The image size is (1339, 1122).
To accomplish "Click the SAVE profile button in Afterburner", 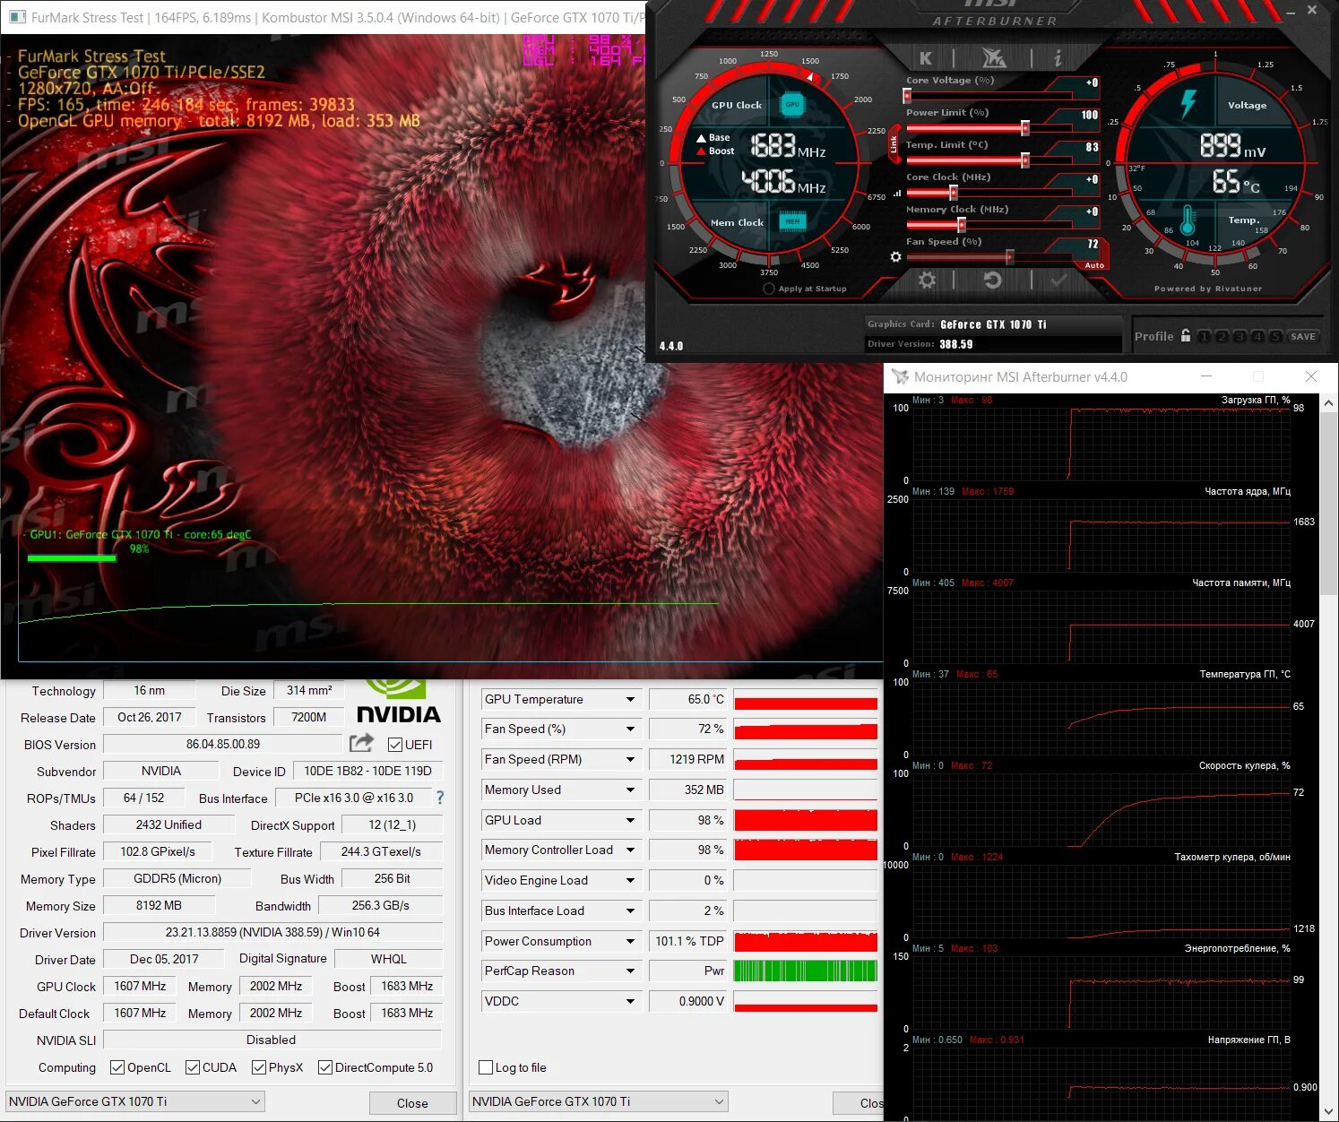I will pyautogui.click(x=1303, y=336).
